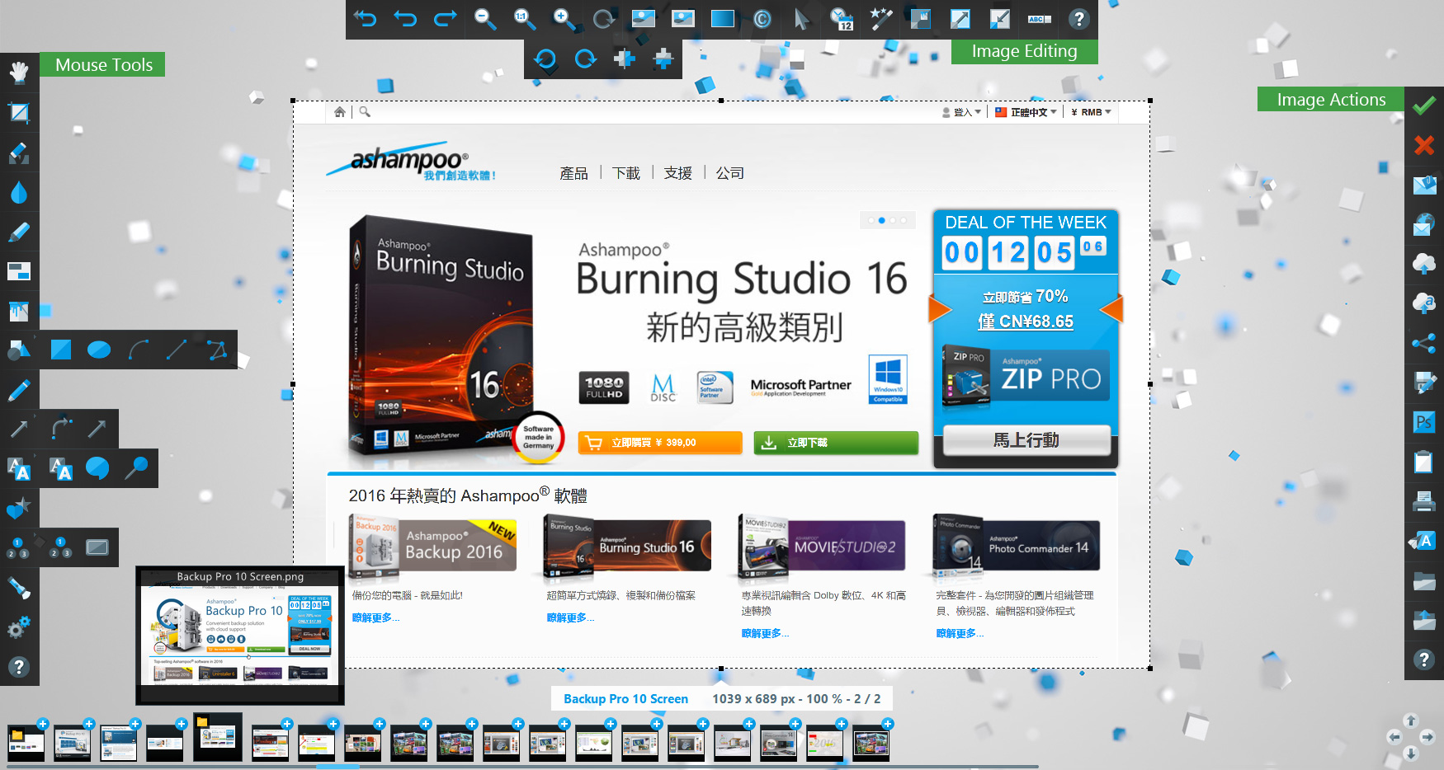Open the 登入 login dropdown

(x=962, y=112)
